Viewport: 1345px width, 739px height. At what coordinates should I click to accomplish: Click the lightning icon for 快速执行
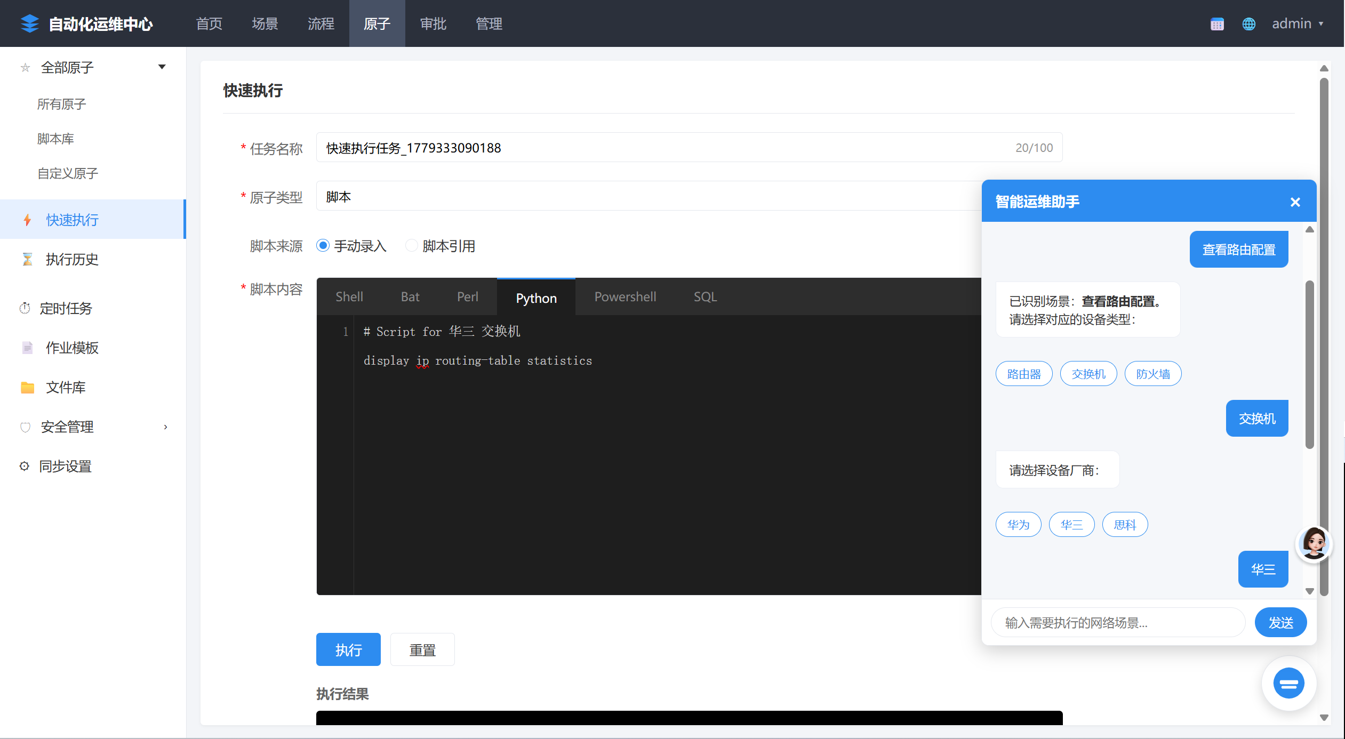(27, 220)
